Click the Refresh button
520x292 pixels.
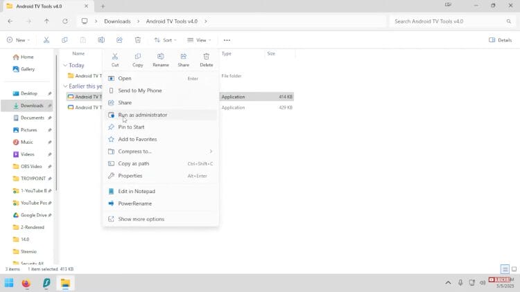click(65, 21)
